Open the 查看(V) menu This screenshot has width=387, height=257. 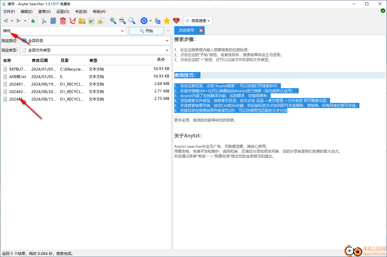pos(44,12)
